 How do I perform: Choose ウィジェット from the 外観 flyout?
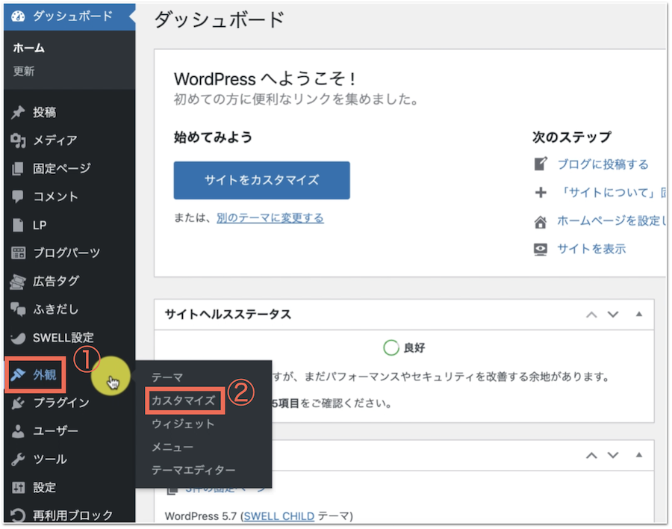coord(183,424)
